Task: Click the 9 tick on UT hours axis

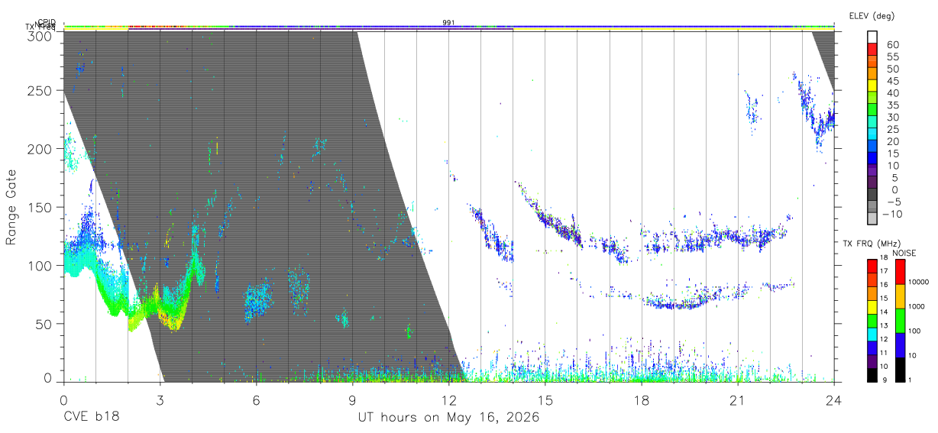Action: coord(352,399)
